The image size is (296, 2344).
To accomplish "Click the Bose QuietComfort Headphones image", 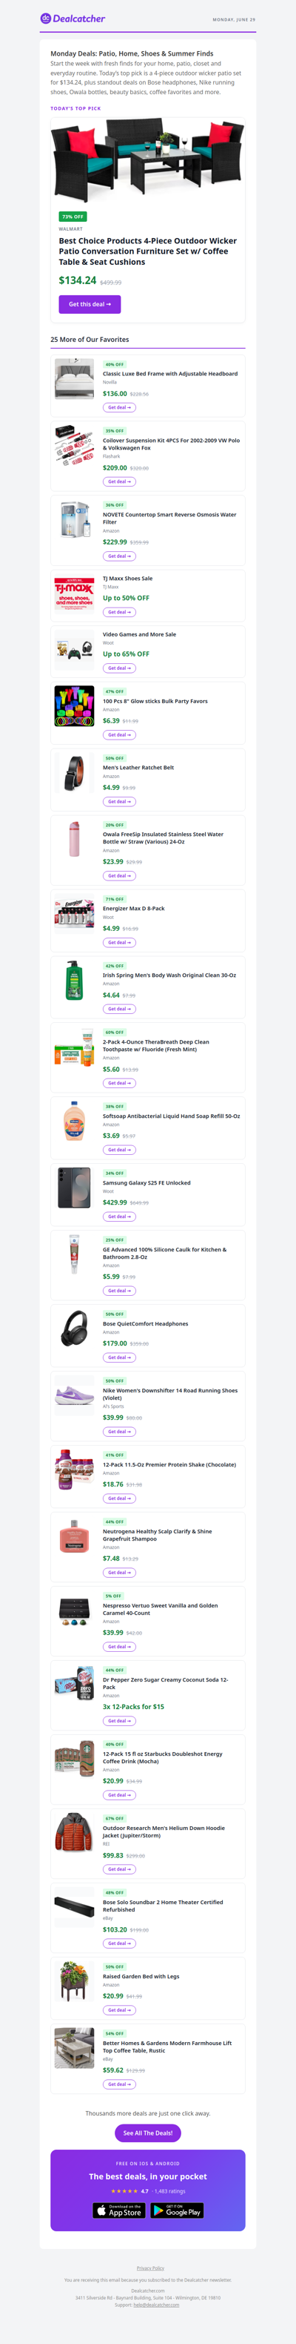I will (73, 1328).
